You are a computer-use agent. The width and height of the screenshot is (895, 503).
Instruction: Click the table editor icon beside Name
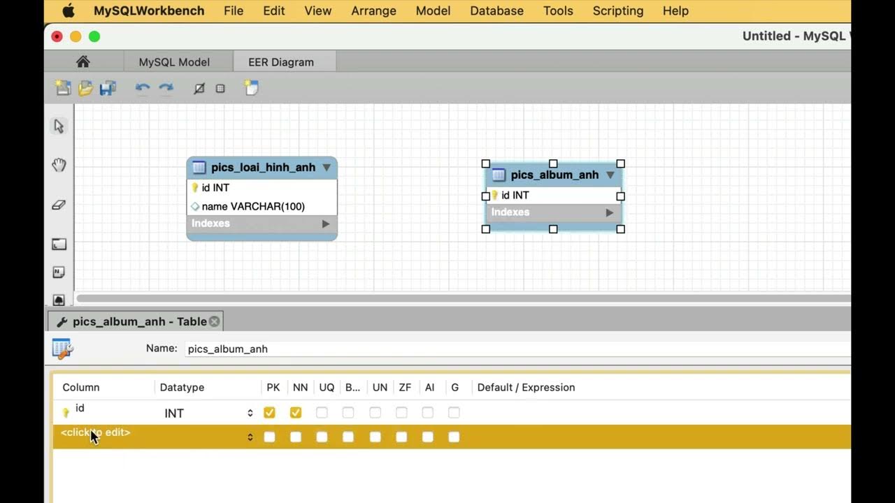coord(63,348)
